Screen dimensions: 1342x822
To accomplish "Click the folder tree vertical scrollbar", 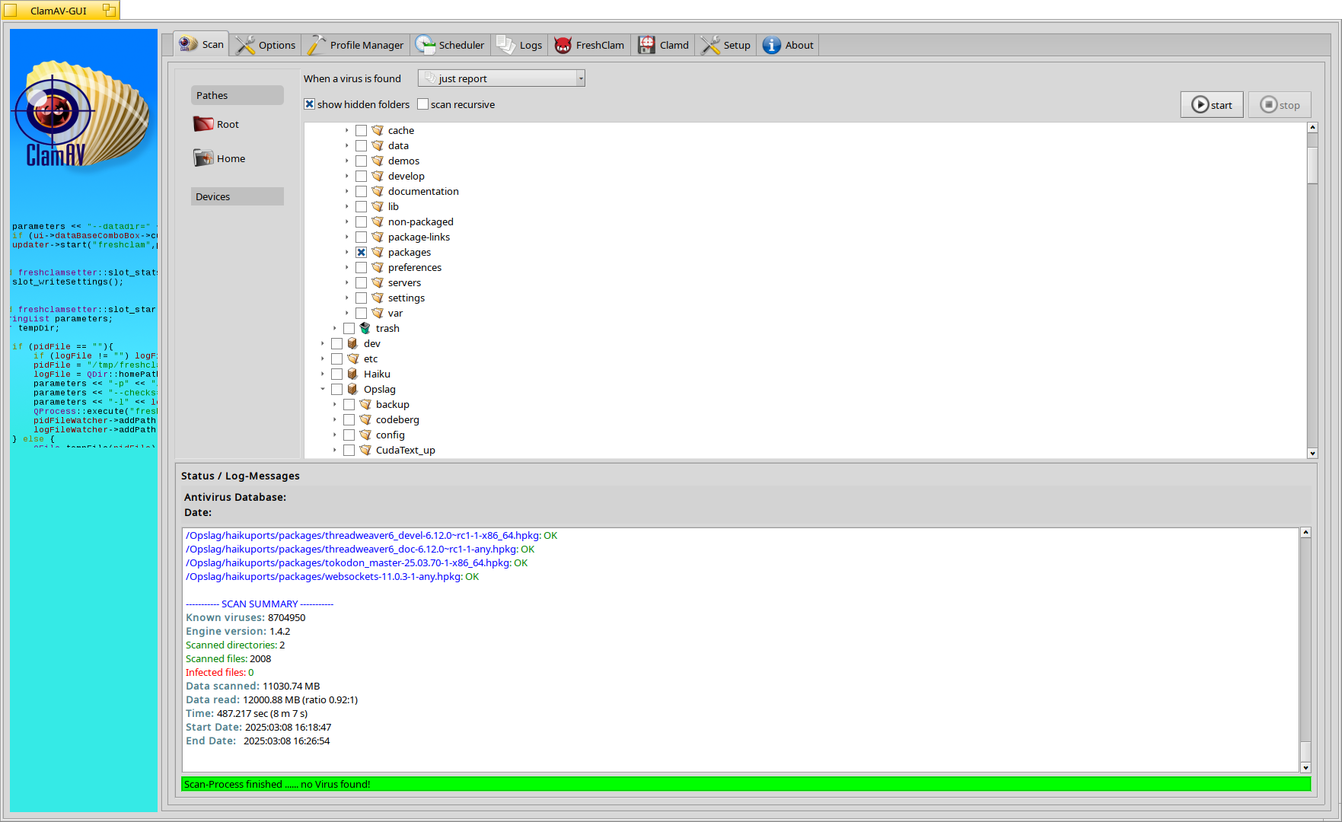I will tap(1312, 304).
